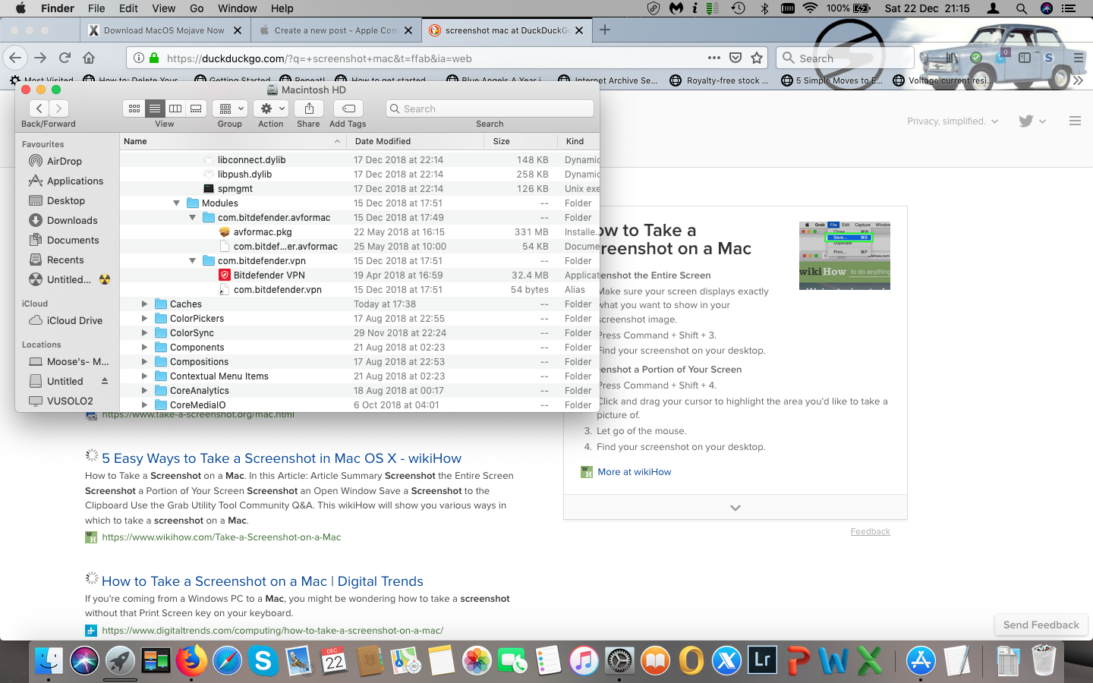This screenshot has width=1093, height=683.
Task: Go forward in the Finder window
Action: pos(58,109)
